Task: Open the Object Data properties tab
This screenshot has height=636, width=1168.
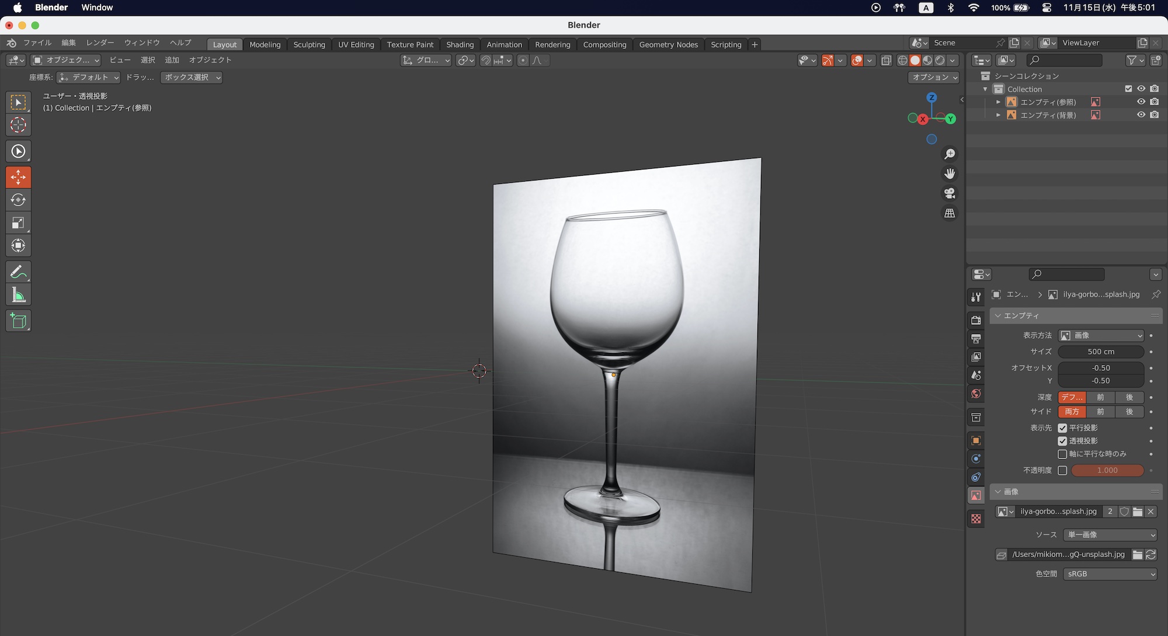Action: (x=976, y=495)
